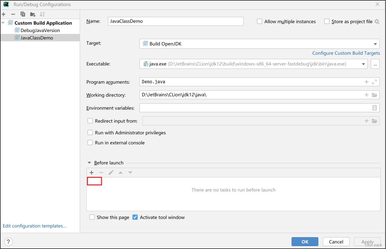The height and width of the screenshot is (249, 386).
Task: Edit Environment variables list
Action: click(x=375, y=108)
